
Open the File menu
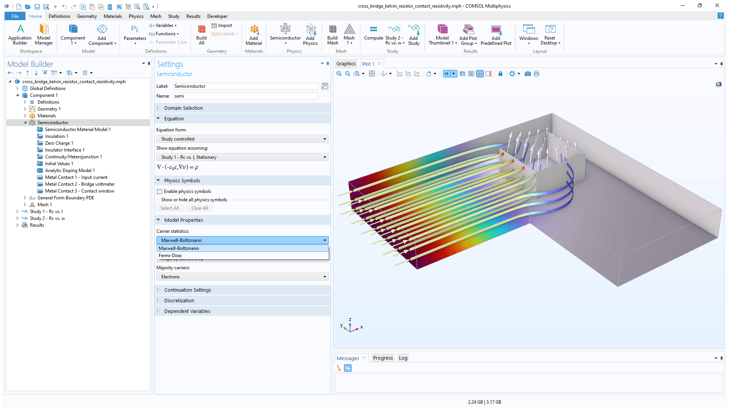point(15,16)
